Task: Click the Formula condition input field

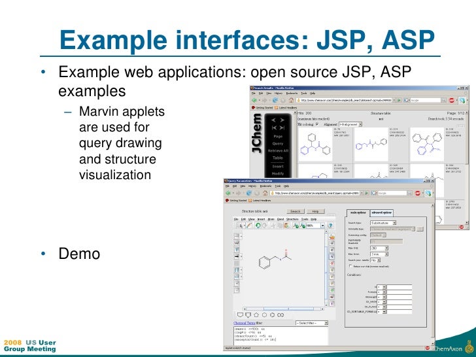Action: click(399, 292)
